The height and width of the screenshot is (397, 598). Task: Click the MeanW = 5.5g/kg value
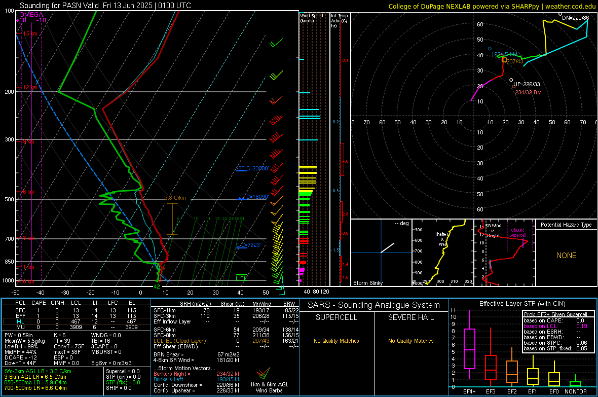(x=25, y=341)
